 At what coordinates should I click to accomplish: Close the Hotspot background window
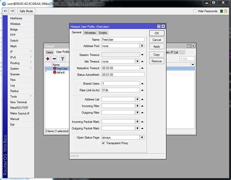193,46
